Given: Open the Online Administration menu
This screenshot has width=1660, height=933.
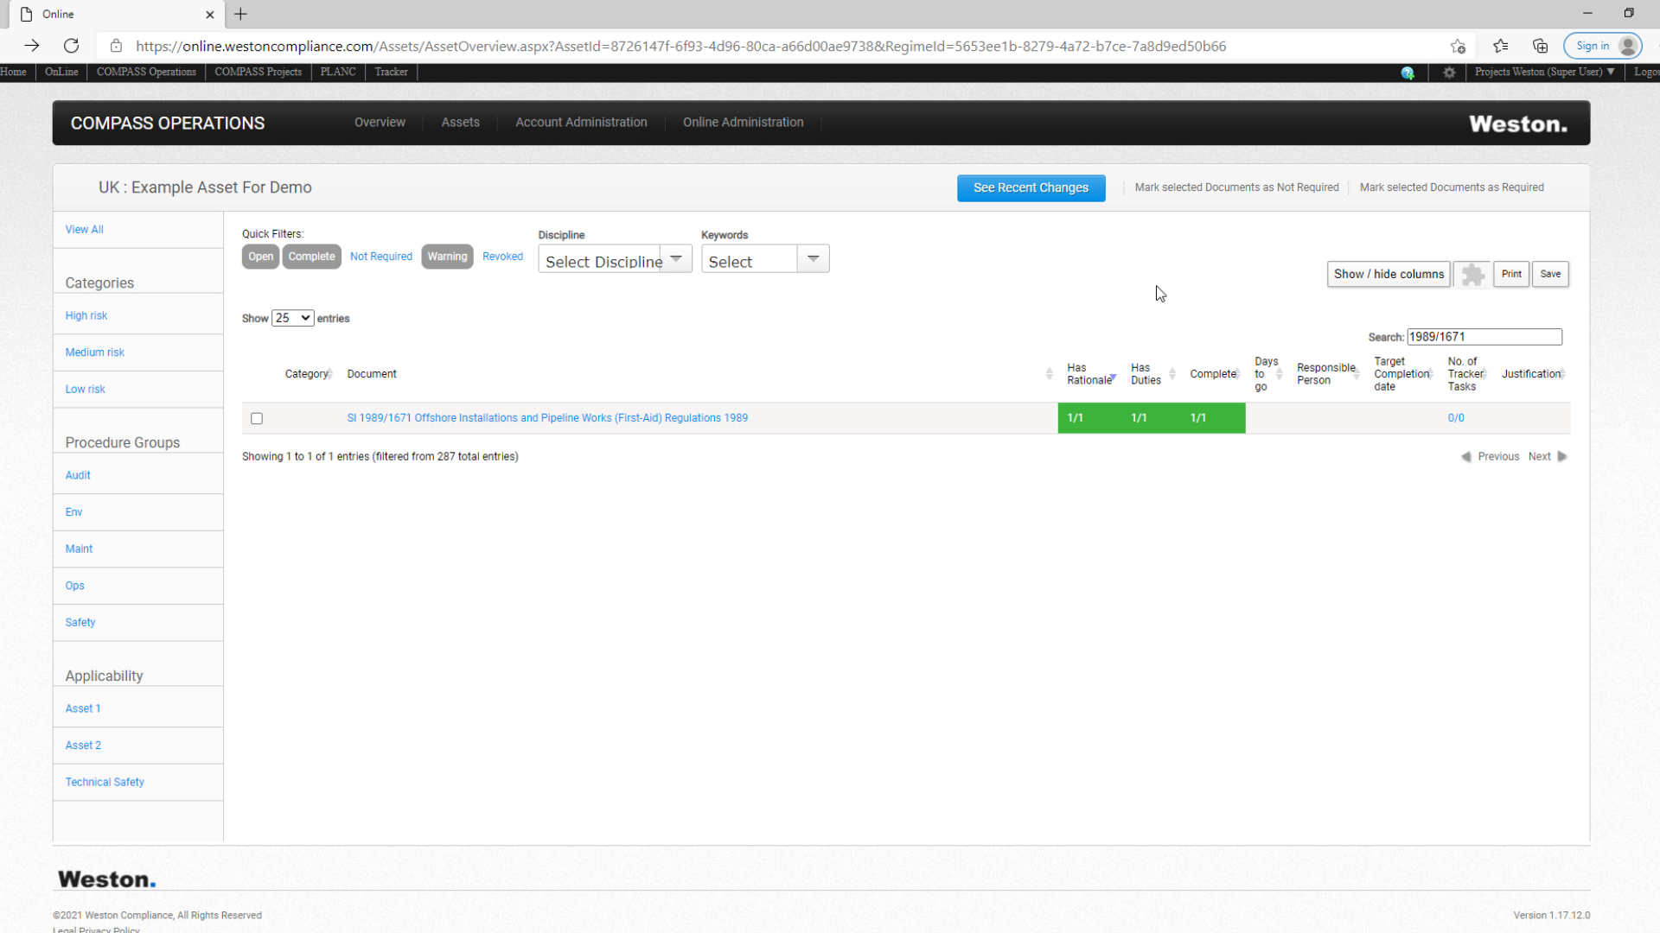Looking at the screenshot, I should pos(744,123).
